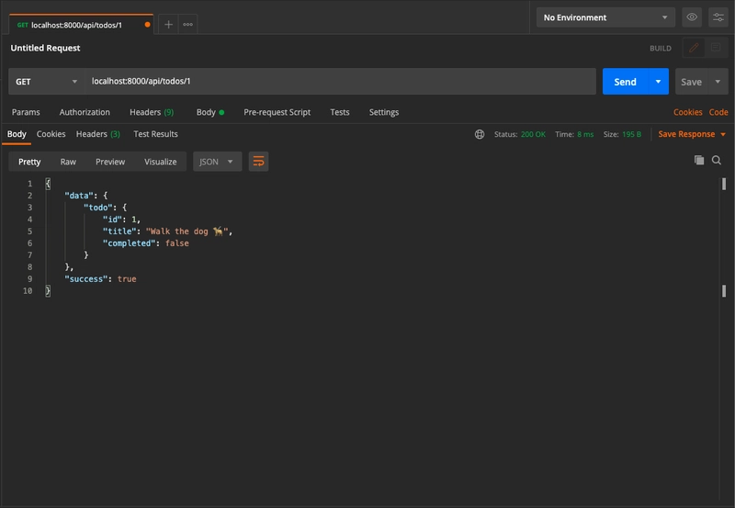This screenshot has height=508, width=735.
Task: Copy response with the copy icon
Action: [699, 160]
